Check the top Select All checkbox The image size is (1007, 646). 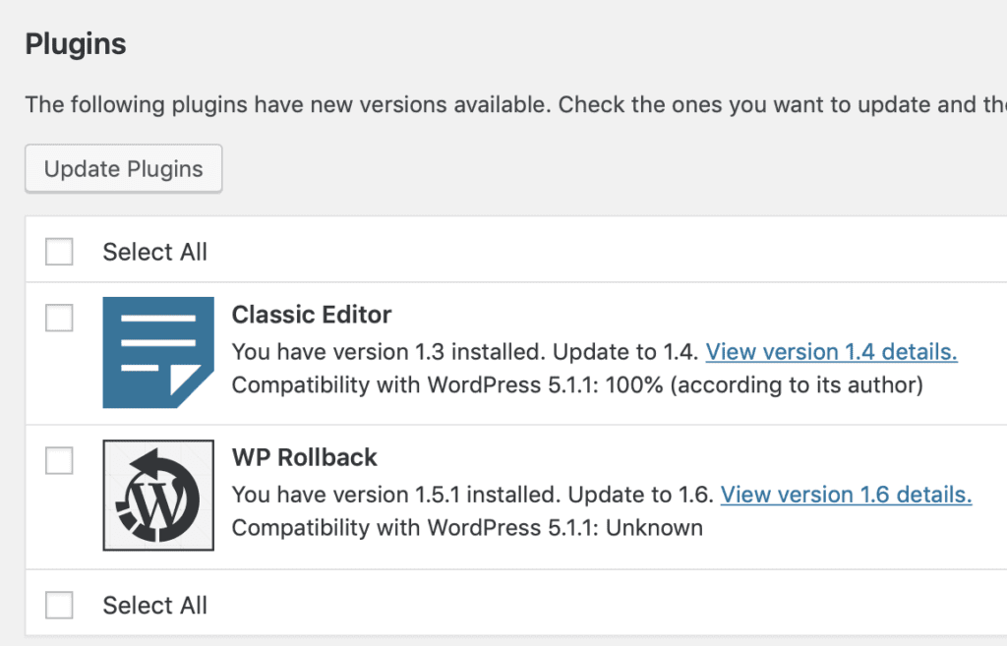coord(59,252)
